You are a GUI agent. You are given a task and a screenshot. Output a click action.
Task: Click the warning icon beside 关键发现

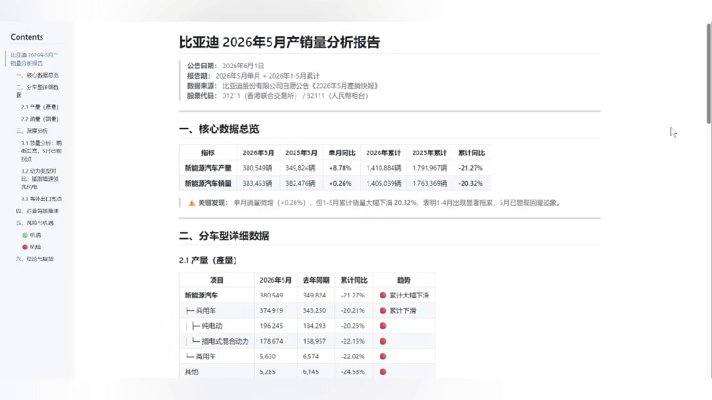pos(191,203)
